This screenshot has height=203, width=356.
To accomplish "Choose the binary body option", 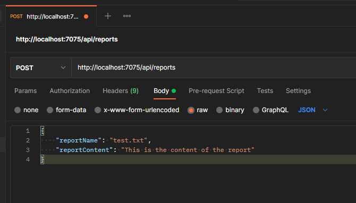I will (219, 110).
